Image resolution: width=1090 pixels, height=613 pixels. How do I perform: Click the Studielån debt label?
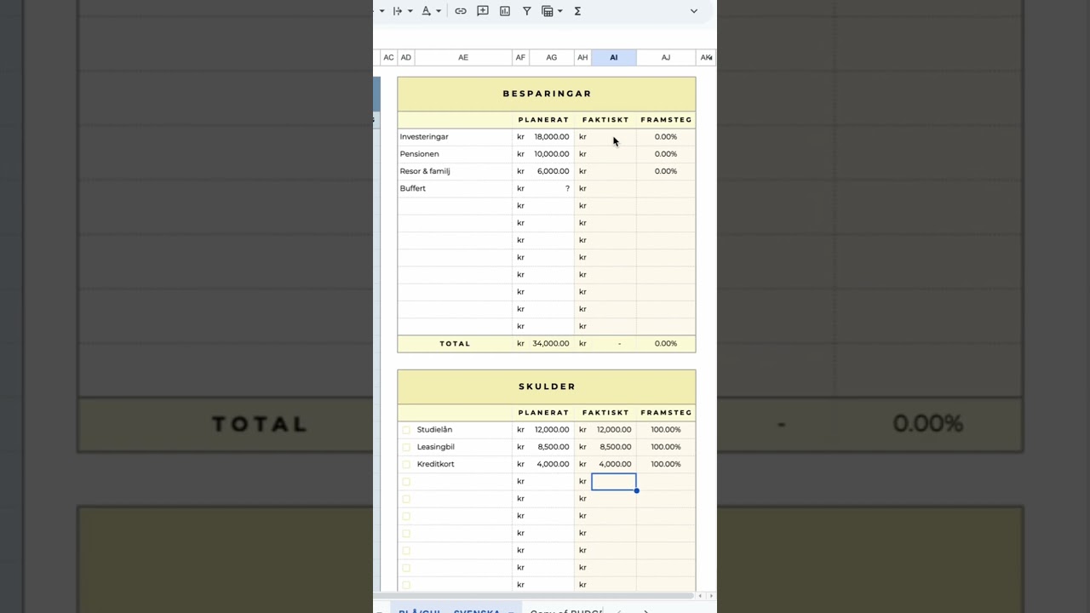pyautogui.click(x=434, y=430)
